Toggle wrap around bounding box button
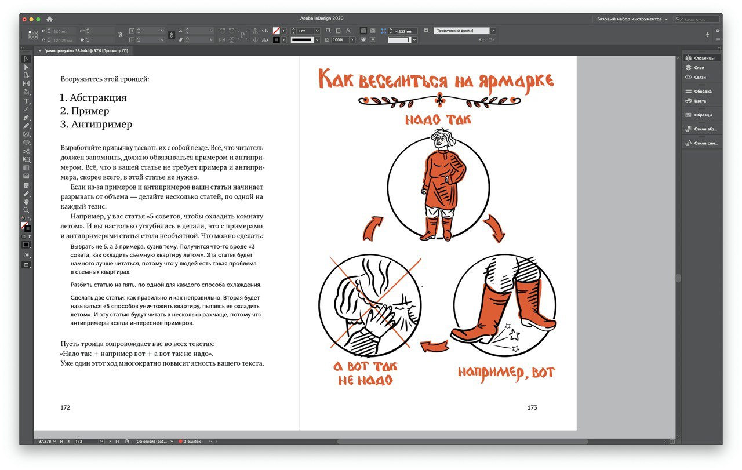This screenshot has width=742, height=470. [x=373, y=31]
